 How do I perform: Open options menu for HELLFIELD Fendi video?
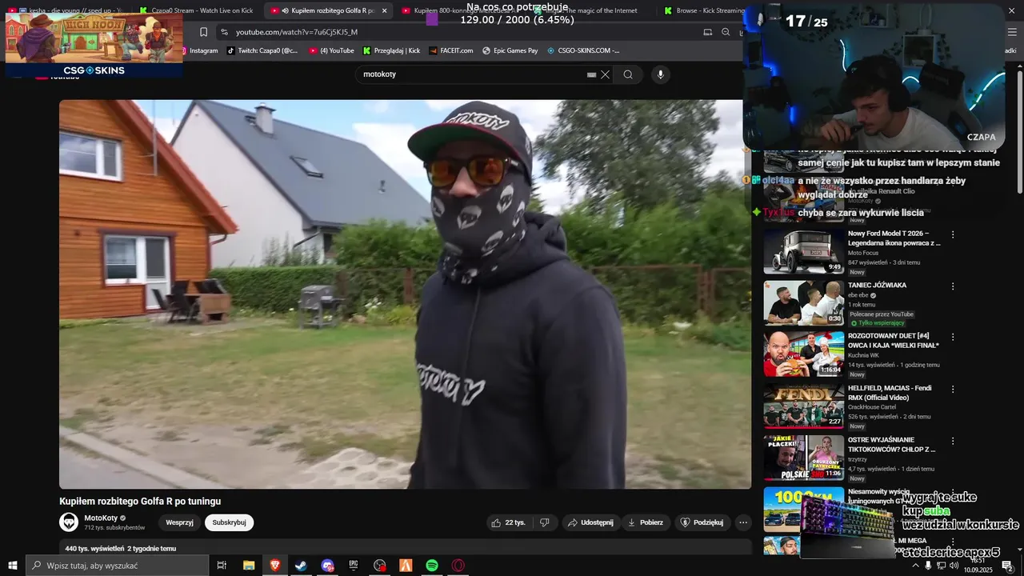(953, 389)
